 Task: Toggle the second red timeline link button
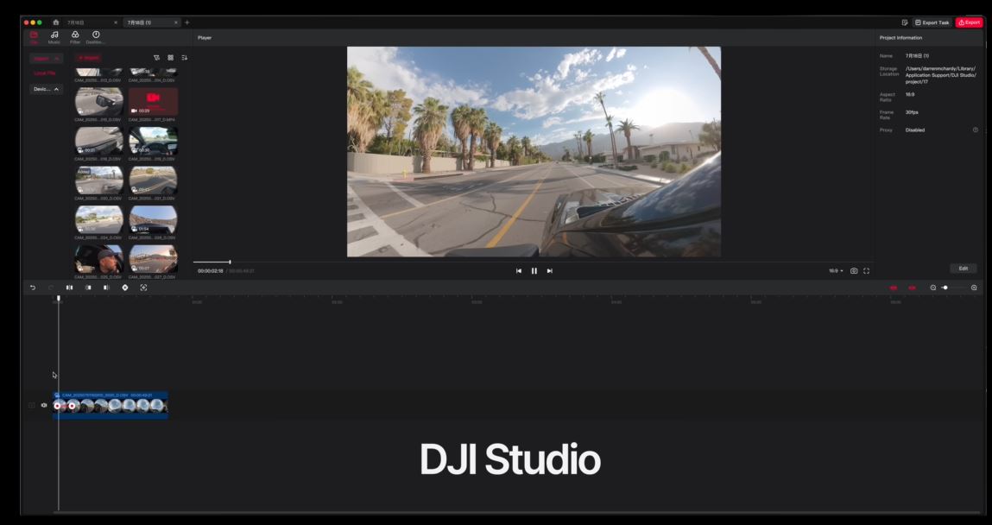point(912,288)
